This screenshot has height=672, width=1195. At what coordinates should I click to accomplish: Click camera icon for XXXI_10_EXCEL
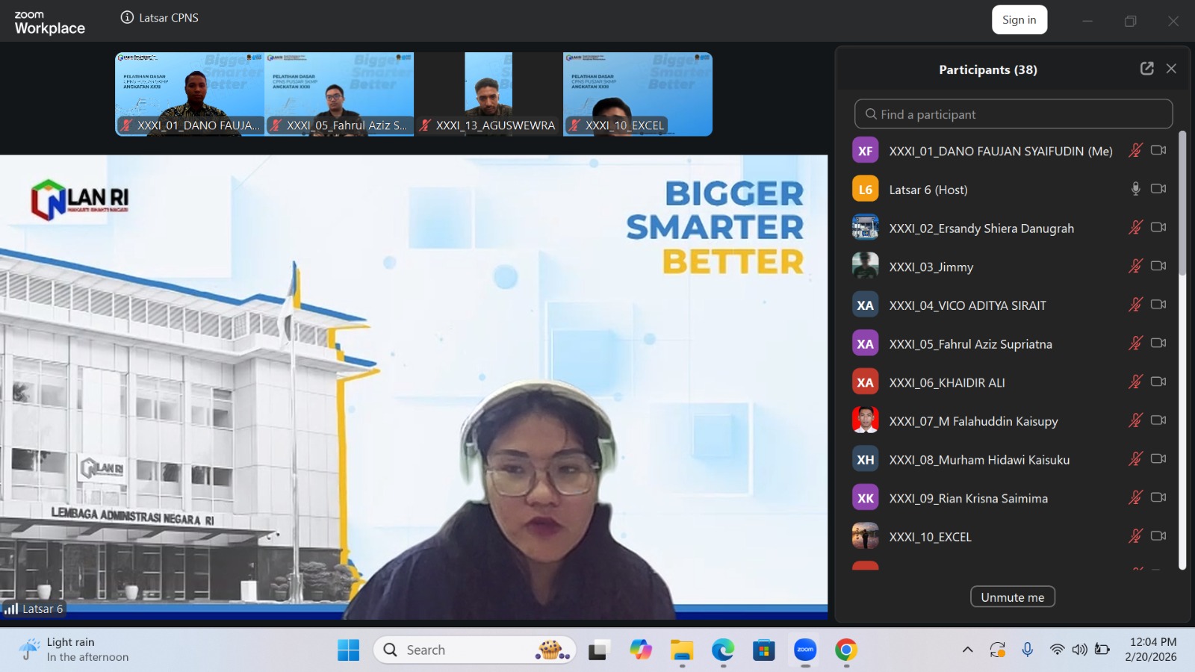pyautogui.click(x=1158, y=536)
